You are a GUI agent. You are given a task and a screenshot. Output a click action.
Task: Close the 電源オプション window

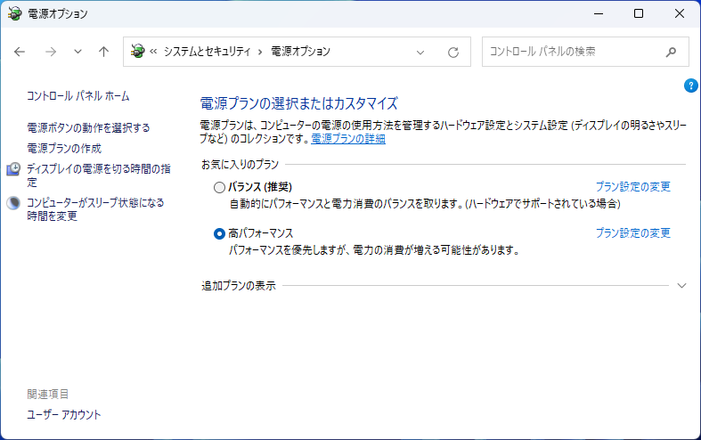[x=680, y=13]
